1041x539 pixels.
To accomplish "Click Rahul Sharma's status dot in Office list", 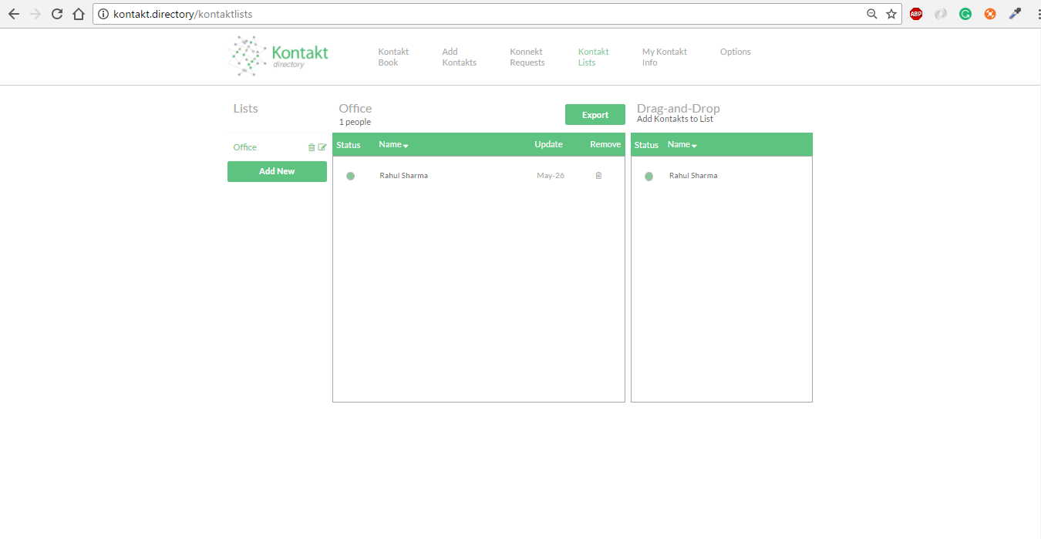I will (351, 176).
